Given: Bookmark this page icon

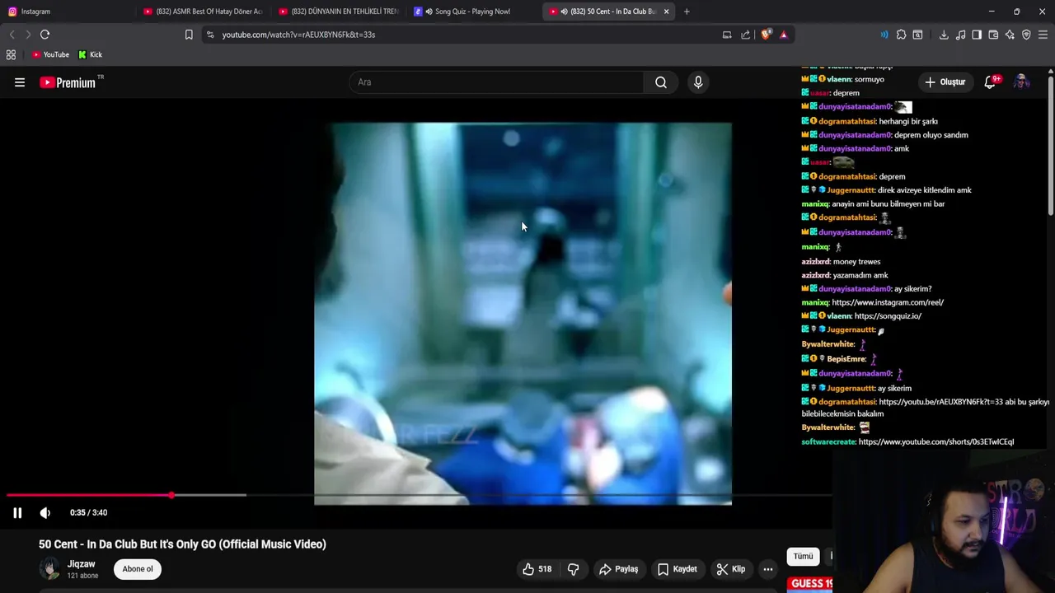Looking at the screenshot, I should coord(189,35).
